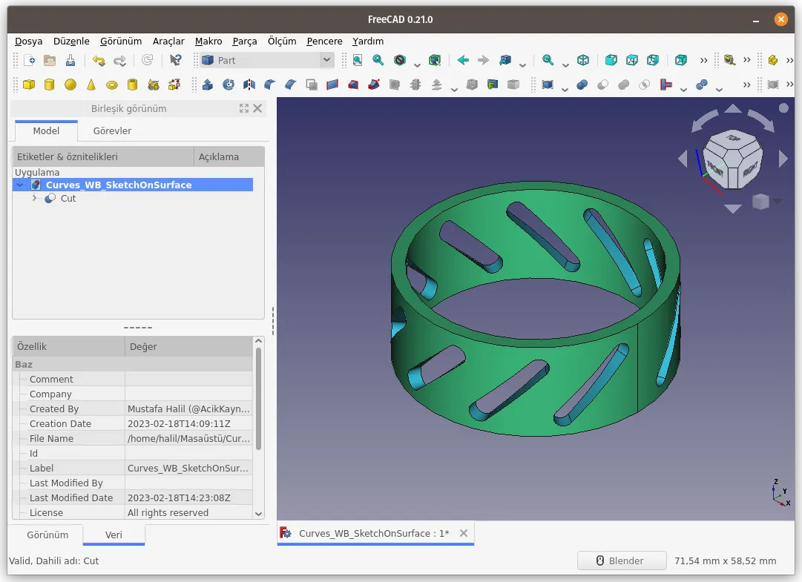The height and width of the screenshot is (582, 802).
Task: Close the Curves_WB_SketchOnSurface document tab
Action: pos(464,533)
